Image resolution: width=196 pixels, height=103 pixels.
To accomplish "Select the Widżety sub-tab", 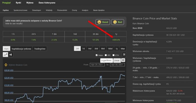I will coord(49,10).
